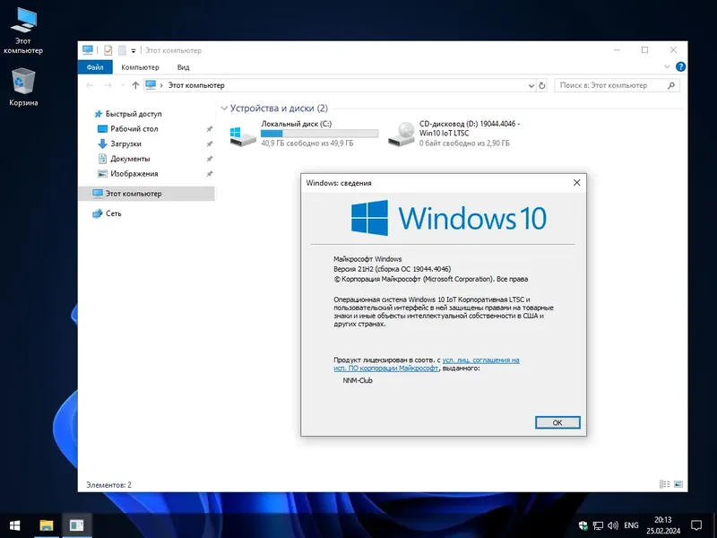Click the Properties quick access toolbar icon
The height and width of the screenshot is (538, 717).
(108, 50)
